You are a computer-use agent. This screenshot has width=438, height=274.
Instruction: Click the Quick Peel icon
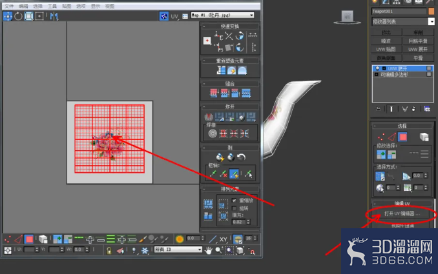pos(220,157)
